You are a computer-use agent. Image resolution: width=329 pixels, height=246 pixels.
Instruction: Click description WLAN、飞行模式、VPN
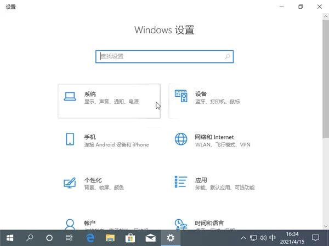(x=223, y=145)
